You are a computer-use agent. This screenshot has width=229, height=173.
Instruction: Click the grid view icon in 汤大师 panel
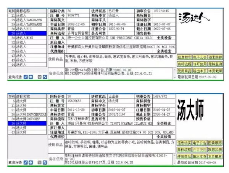coord(45,162)
